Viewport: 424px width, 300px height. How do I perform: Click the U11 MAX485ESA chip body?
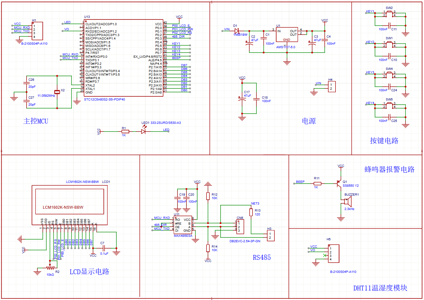[x=183, y=225]
